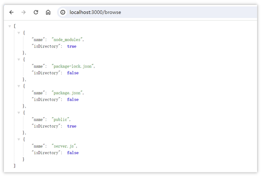Collapse the server.js object
Screen dimensions: 261x176
click(19, 139)
